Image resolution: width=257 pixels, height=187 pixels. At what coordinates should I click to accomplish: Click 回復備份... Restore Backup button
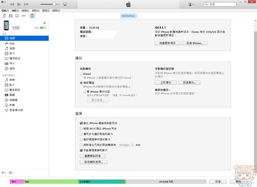pyautogui.click(x=189, y=83)
